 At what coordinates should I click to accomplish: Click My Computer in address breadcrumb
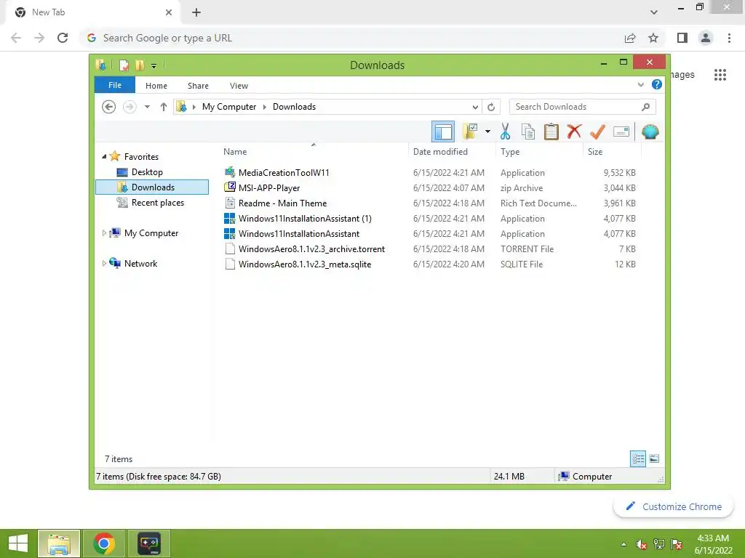coord(229,107)
